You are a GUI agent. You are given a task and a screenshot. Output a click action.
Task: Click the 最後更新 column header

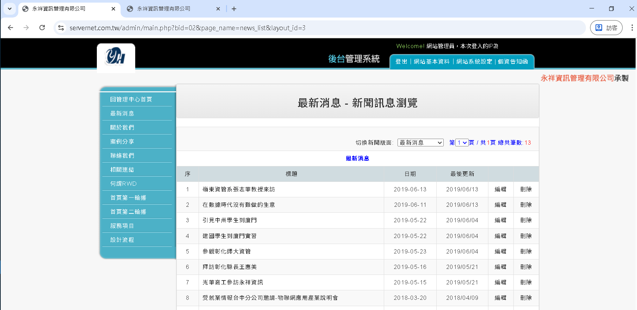click(462, 174)
